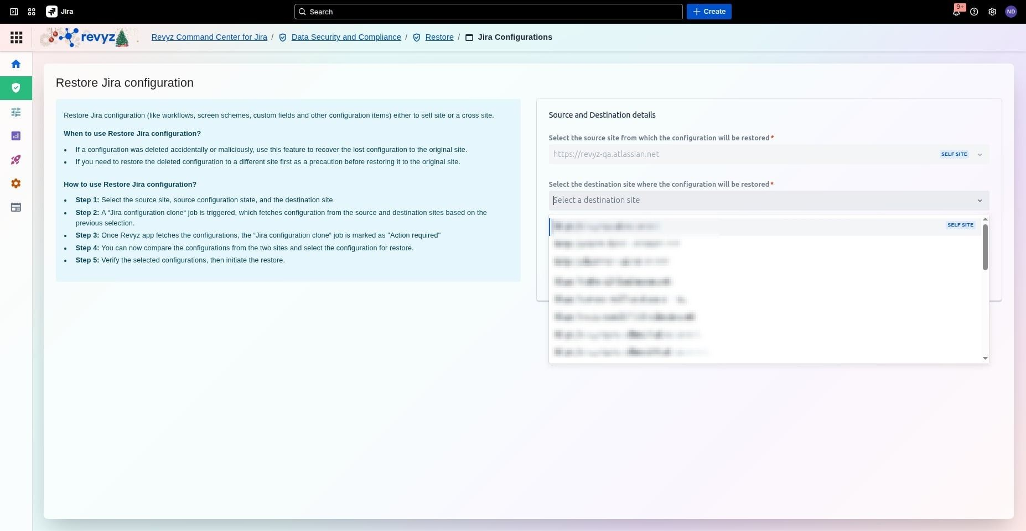Open the nine-dot app grid icon
This screenshot has height=531, width=1026.
[x=17, y=37]
